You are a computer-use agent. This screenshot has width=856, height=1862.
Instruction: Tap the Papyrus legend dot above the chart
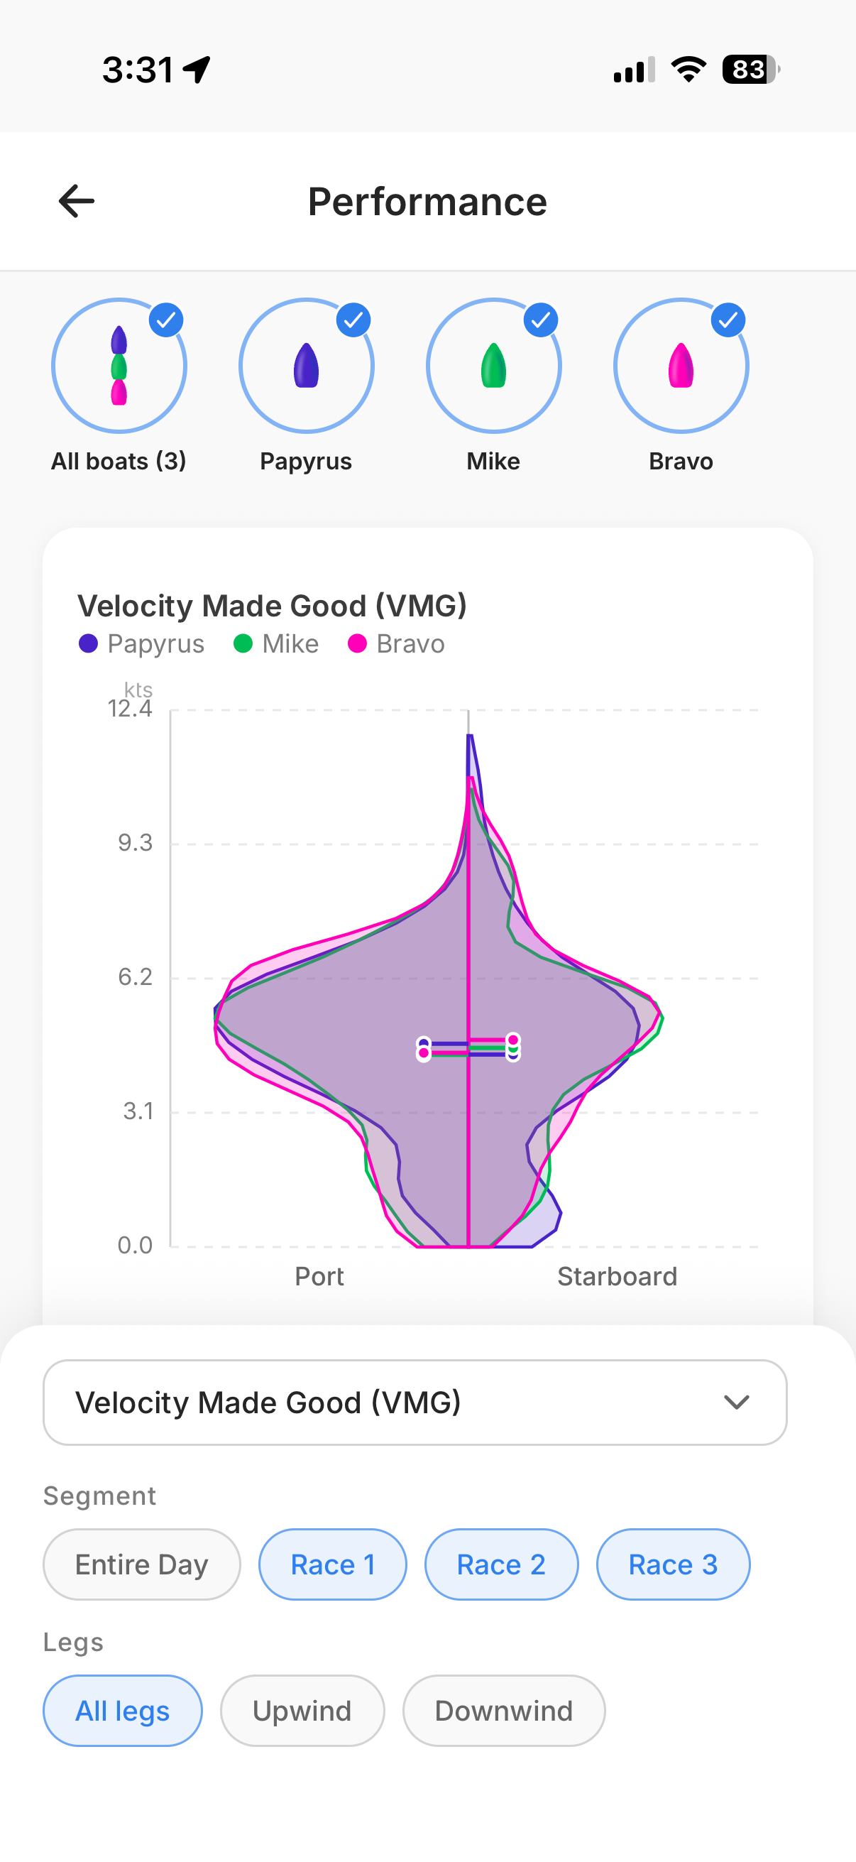point(89,643)
